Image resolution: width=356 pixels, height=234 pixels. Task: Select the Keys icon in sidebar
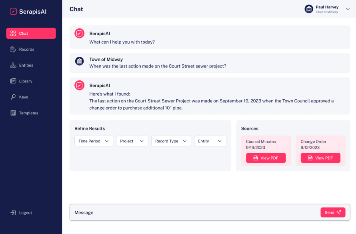13,97
